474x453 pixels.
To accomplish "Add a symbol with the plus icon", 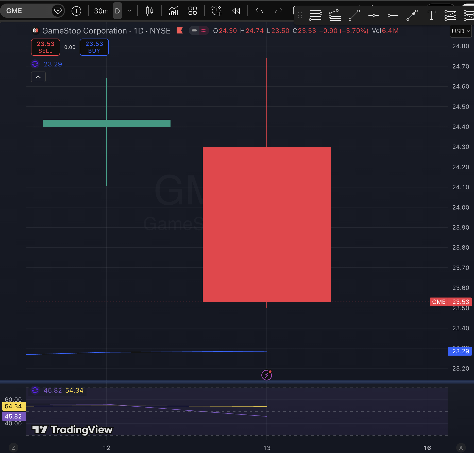I will pos(76,11).
